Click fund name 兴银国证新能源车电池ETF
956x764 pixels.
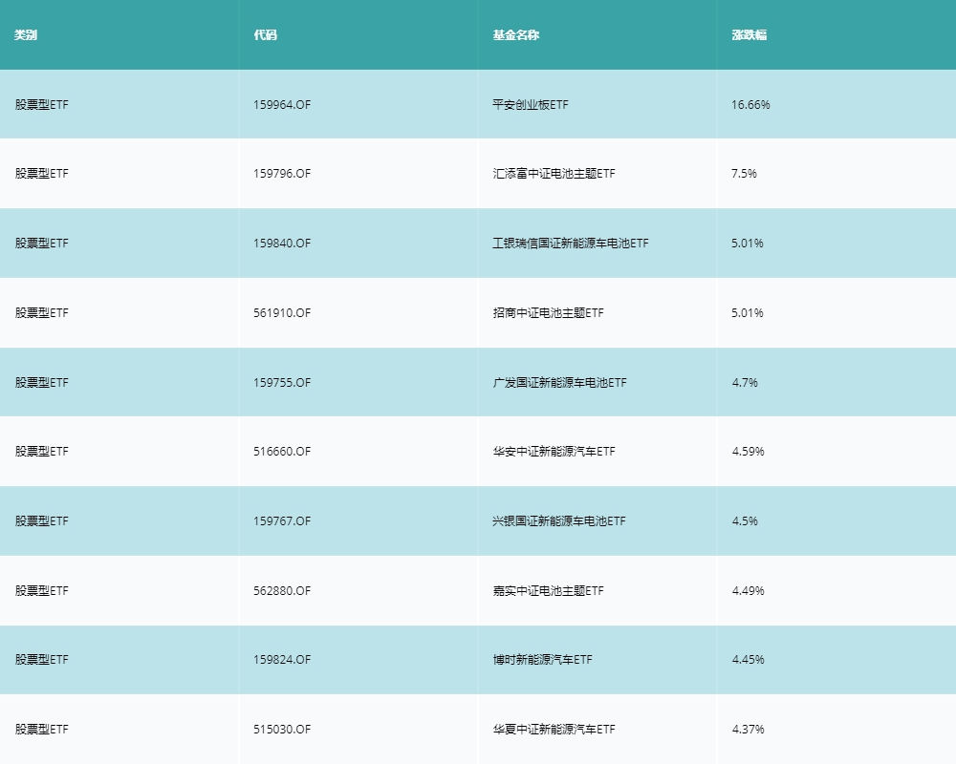tap(559, 520)
